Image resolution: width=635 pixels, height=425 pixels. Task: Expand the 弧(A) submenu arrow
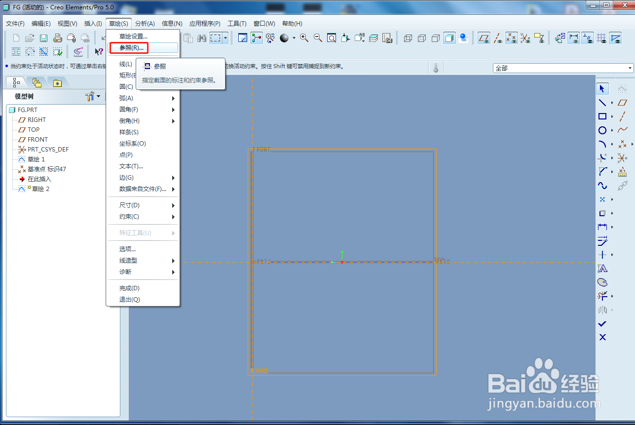[x=173, y=98]
